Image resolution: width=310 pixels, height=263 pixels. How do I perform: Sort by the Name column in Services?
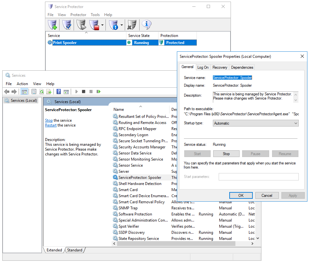click(x=141, y=110)
